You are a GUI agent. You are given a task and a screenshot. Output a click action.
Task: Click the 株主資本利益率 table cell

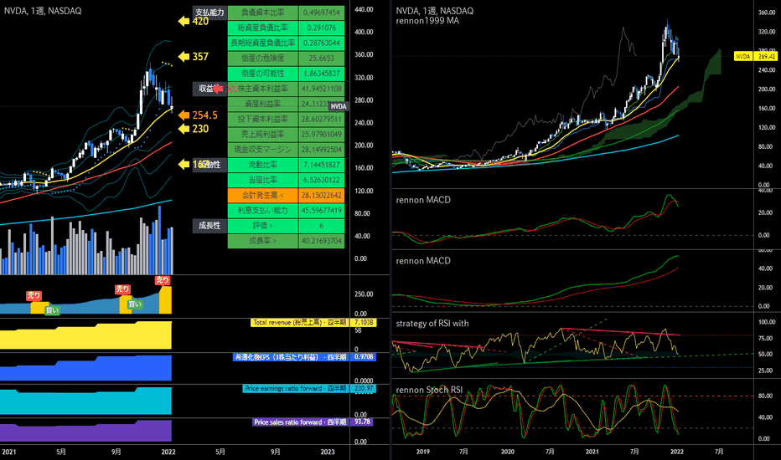click(x=263, y=89)
